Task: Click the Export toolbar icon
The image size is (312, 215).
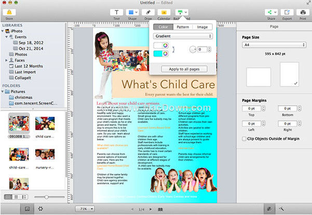Action: (x=287, y=12)
